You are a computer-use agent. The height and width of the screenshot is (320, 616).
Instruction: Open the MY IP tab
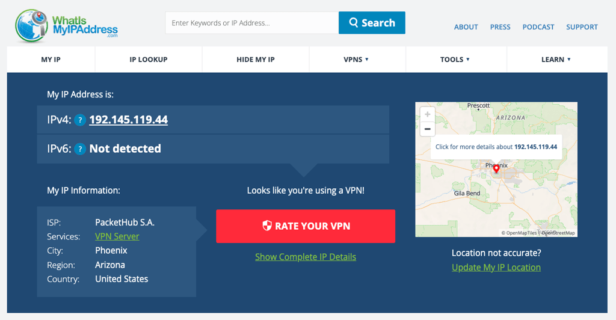[51, 60]
